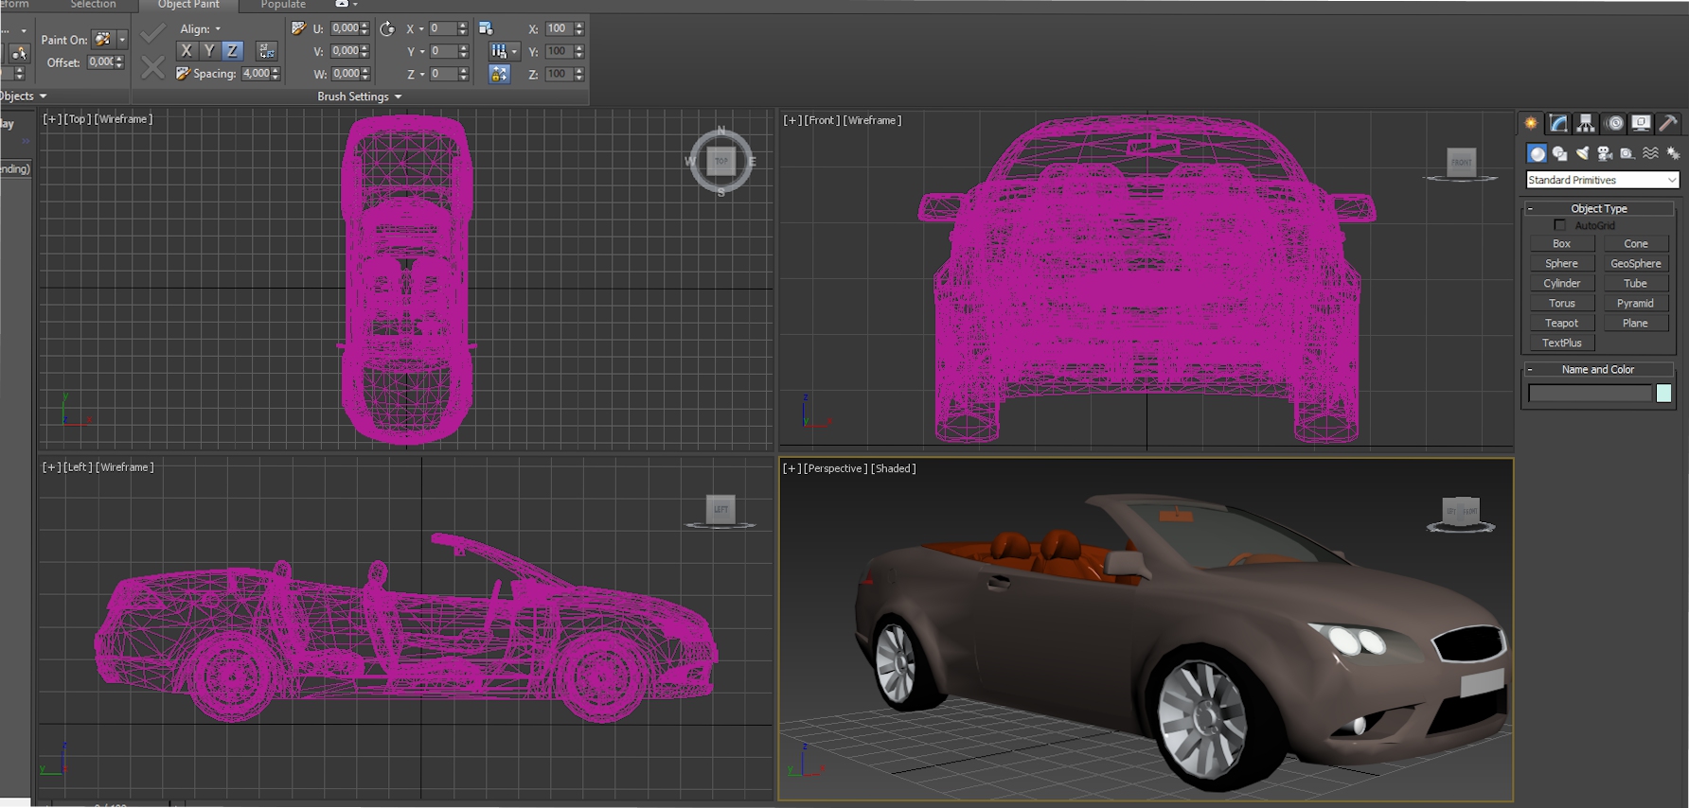Click the scatter brush icon next to U
Image resolution: width=1689 pixels, height=808 pixels.
[298, 28]
